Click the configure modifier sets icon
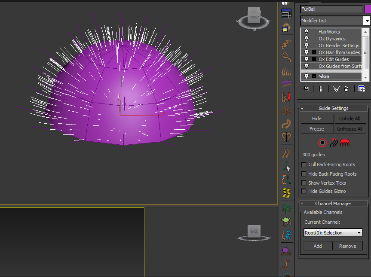The image size is (371, 277). pyautogui.click(x=362, y=88)
